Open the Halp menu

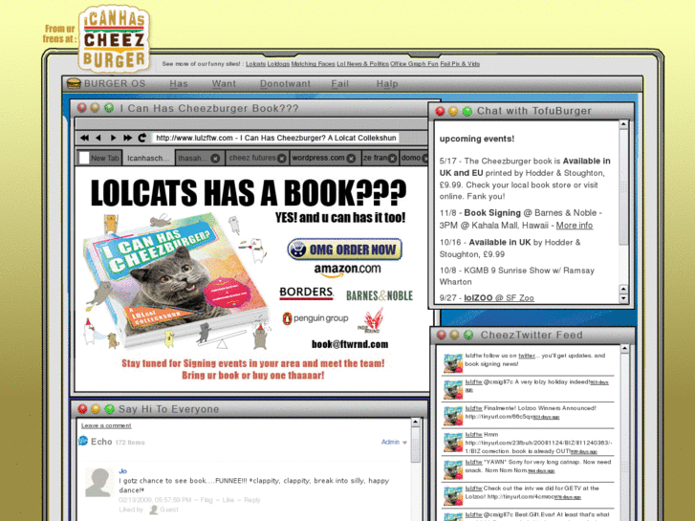click(x=387, y=84)
